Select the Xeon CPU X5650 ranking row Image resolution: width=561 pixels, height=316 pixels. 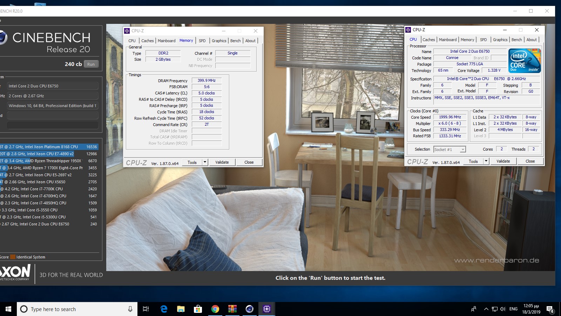pyautogui.click(x=49, y=182)
